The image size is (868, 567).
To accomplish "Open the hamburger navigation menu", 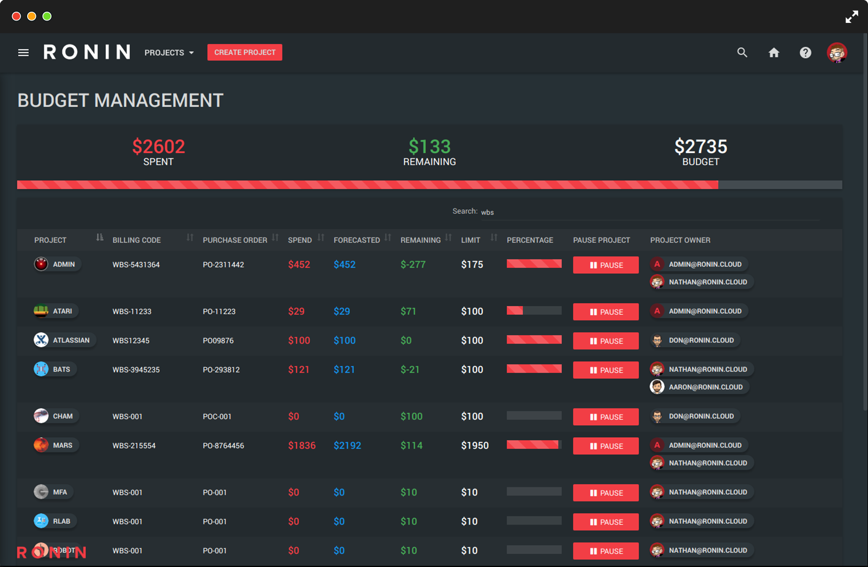I will pos(23,53).
